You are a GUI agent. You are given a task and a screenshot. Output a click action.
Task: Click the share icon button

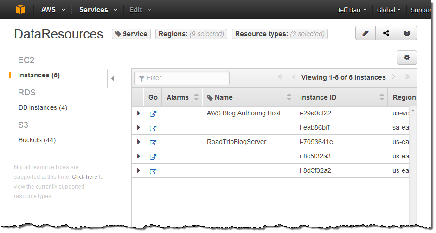point(386,33)
